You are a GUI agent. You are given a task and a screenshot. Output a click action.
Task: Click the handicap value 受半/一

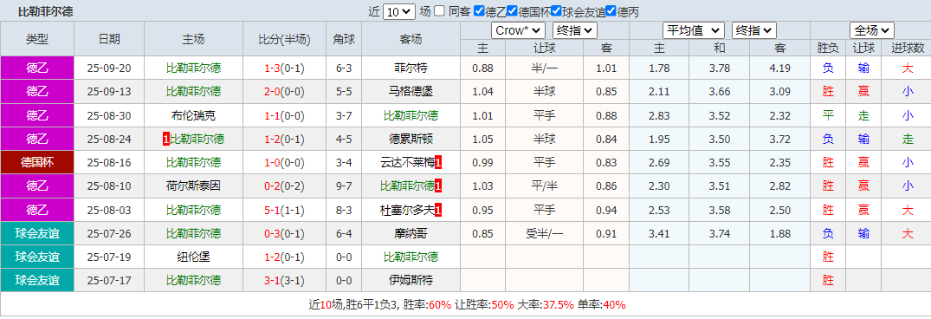[x=545, y=233]
